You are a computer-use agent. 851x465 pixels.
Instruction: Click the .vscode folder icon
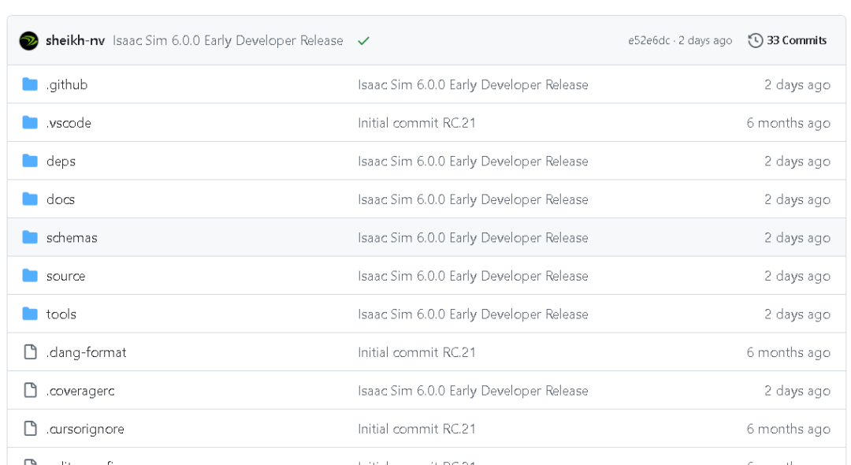30,123
